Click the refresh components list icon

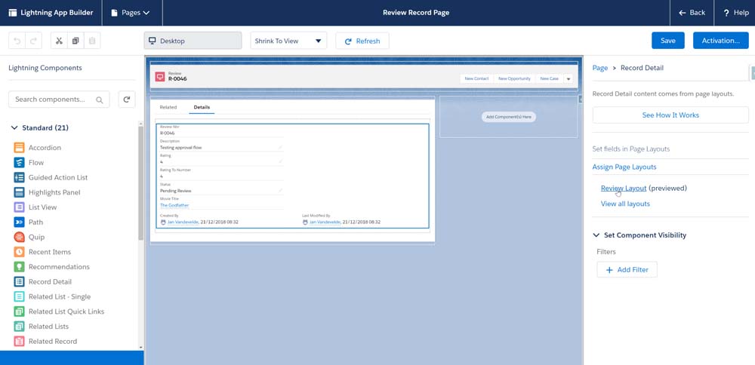pos(128,99)
